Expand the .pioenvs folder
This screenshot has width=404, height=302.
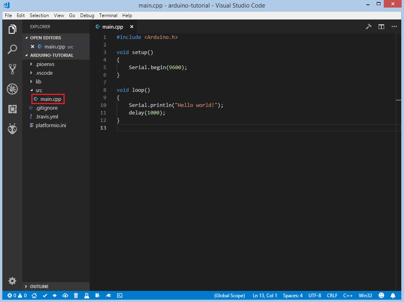tap(44, 64)
